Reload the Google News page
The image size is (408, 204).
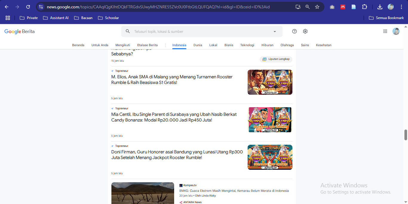tap(28, 7)
